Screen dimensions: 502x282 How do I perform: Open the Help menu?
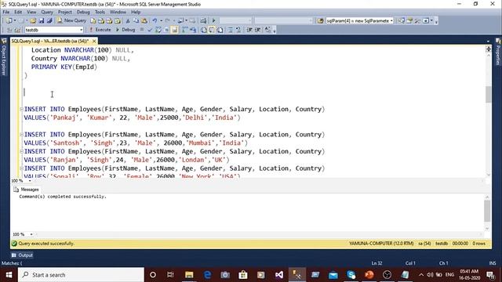[x=136, y=12]
